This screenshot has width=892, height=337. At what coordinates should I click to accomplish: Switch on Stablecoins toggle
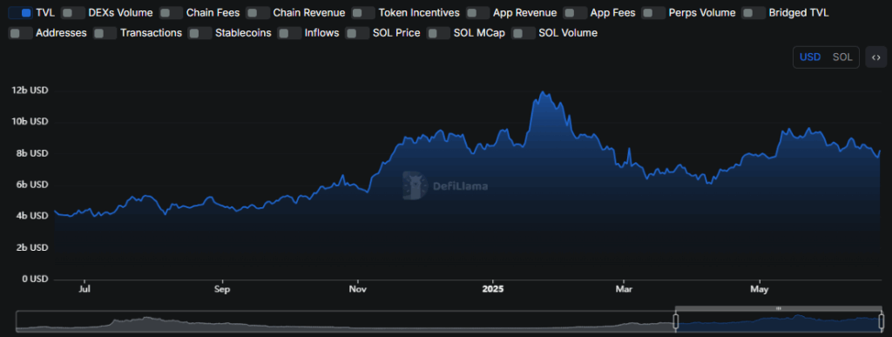tap(199, 33)
